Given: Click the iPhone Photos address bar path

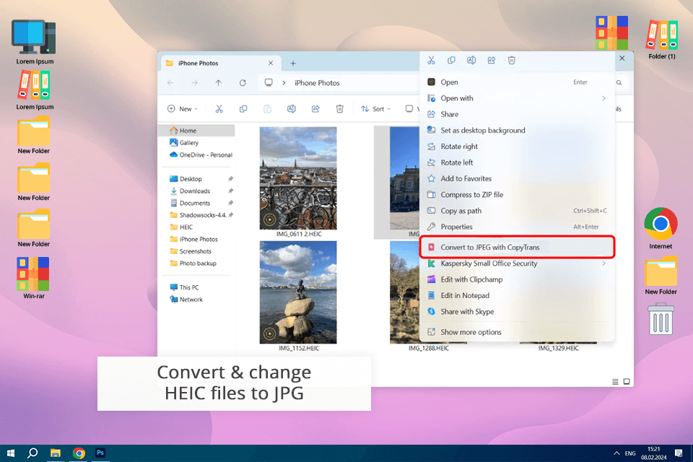Looking at the screenshot, I should tap(317, 83).
